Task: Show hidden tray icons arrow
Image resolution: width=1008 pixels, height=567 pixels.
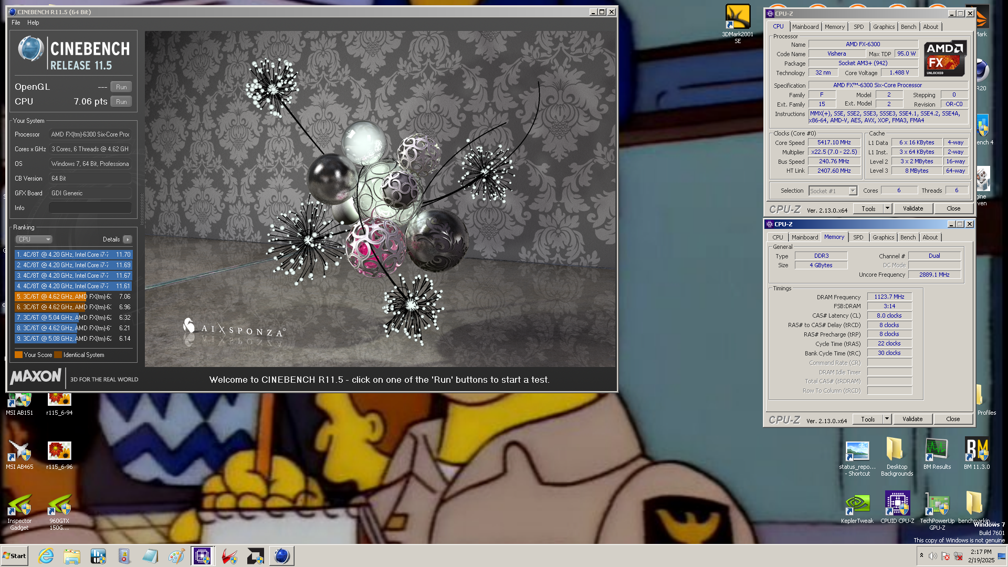Action: tap(921, 555)
